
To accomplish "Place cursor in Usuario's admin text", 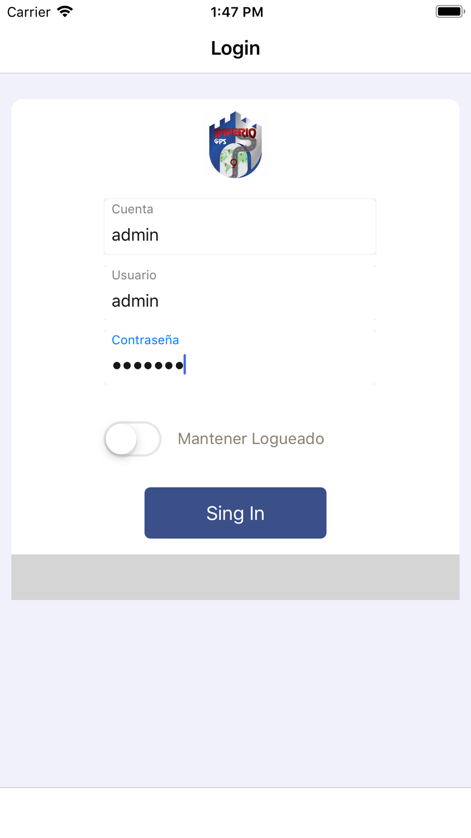I will coord(135,301).
